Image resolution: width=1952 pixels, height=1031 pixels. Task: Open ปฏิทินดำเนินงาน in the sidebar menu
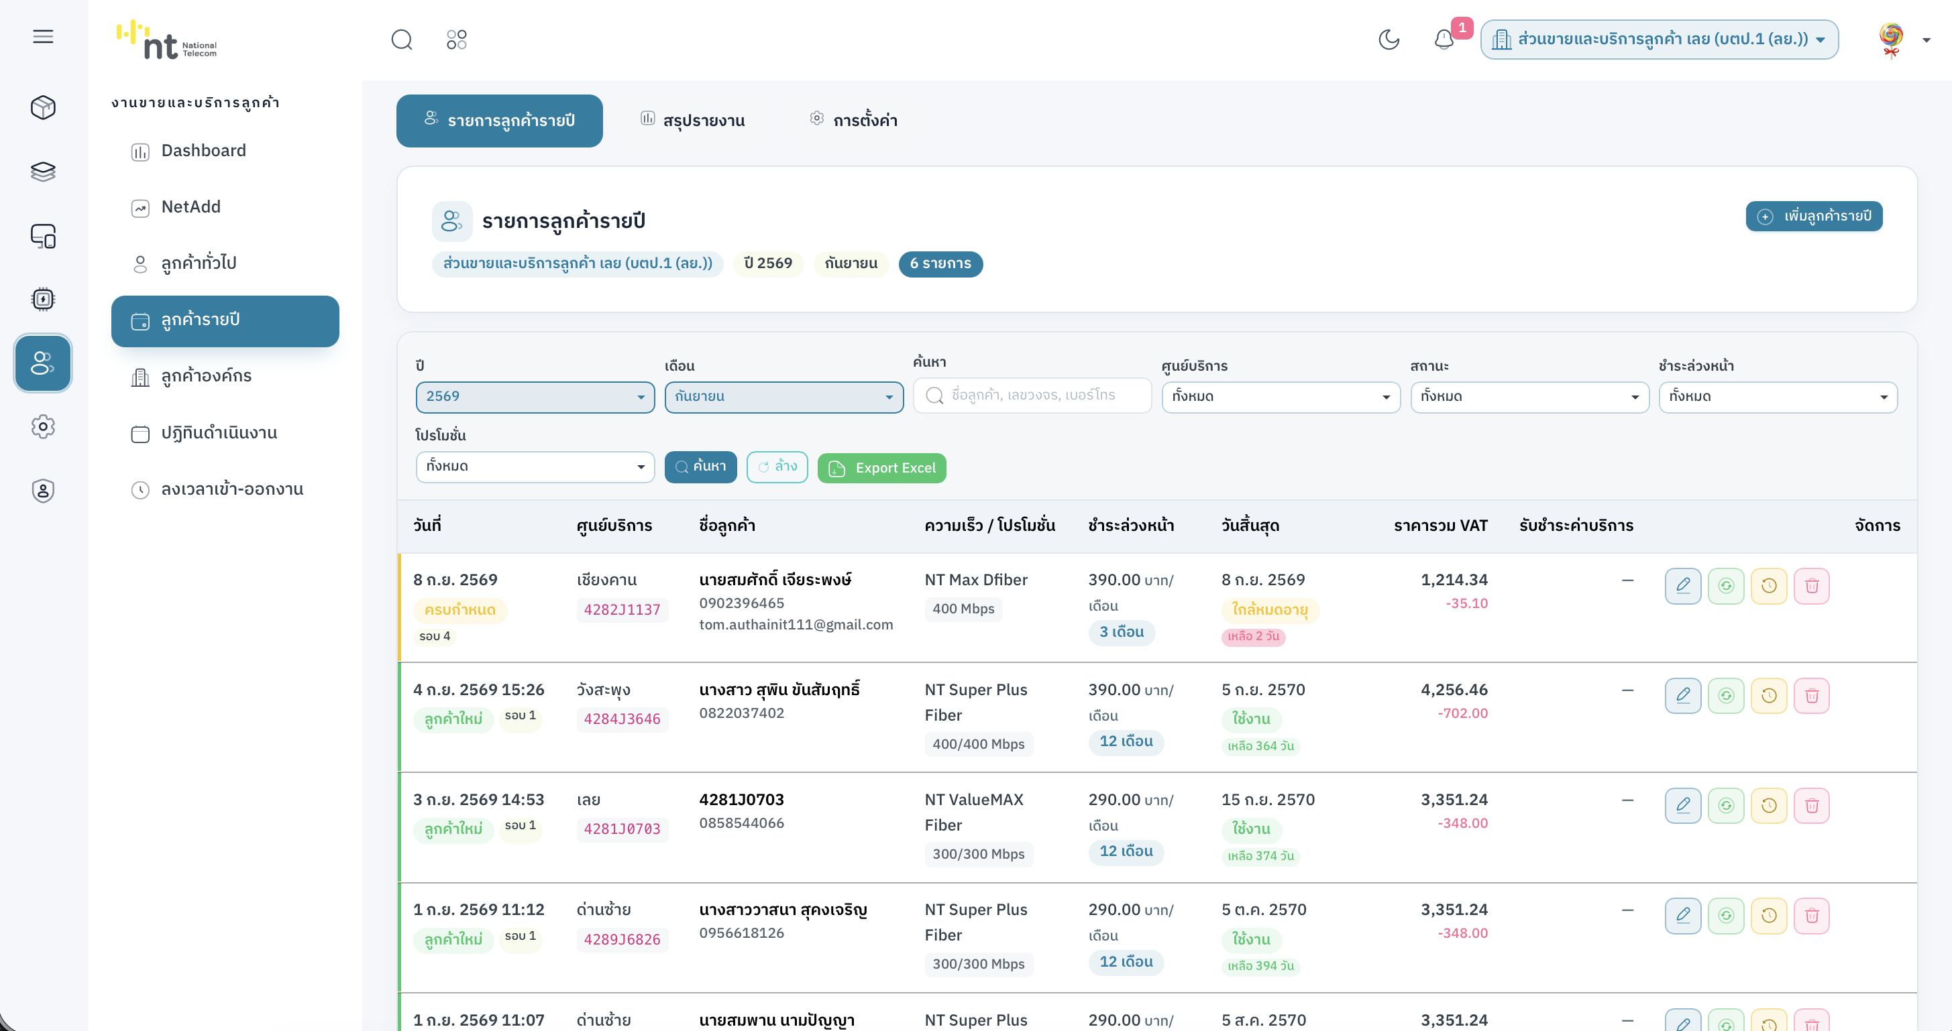click(225, 433)
